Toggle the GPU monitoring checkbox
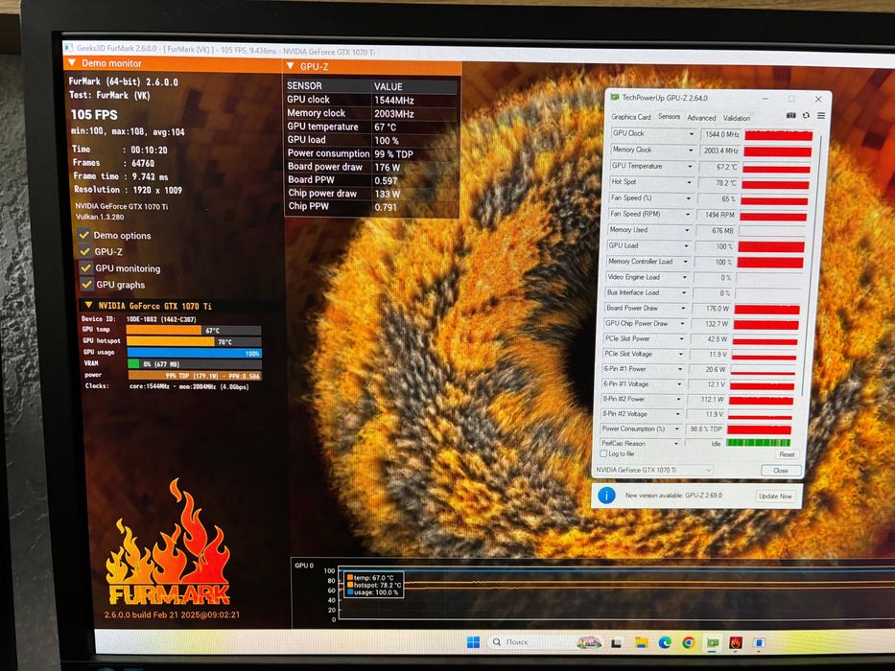The height and width of the screenshot is (671, 895). tap(86, 267)
